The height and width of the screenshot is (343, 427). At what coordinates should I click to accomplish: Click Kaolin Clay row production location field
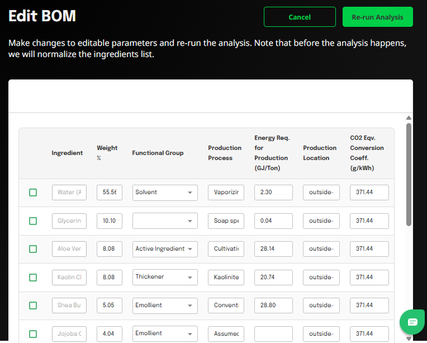[x=321, y=278]
